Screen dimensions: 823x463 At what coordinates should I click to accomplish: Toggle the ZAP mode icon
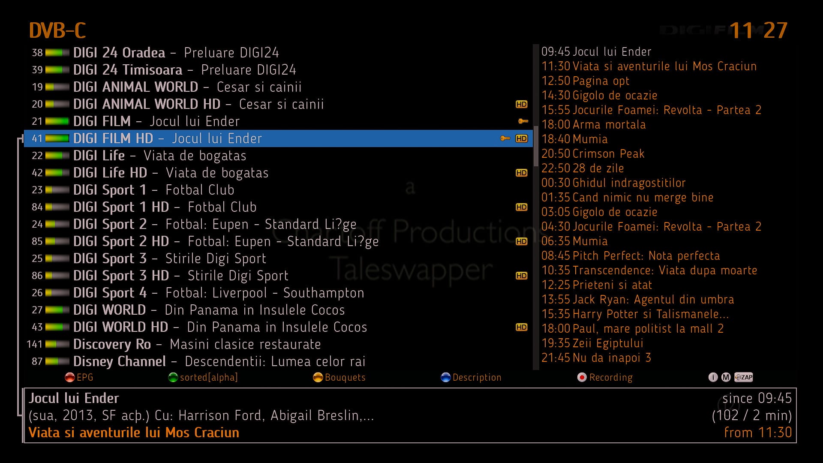pos(744,377)
